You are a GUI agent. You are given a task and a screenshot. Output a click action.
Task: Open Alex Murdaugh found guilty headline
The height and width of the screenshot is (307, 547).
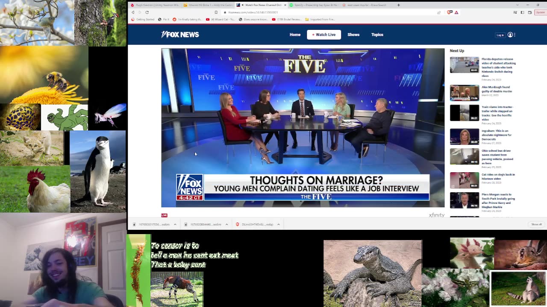497,89
